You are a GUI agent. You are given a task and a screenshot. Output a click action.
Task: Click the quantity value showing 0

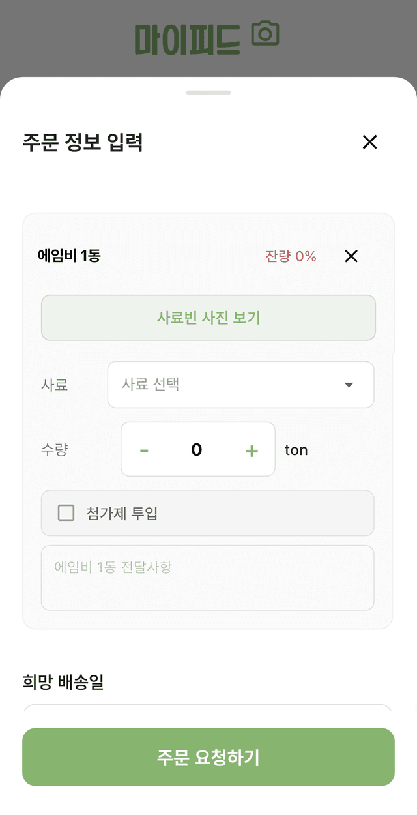pos(197,449)
